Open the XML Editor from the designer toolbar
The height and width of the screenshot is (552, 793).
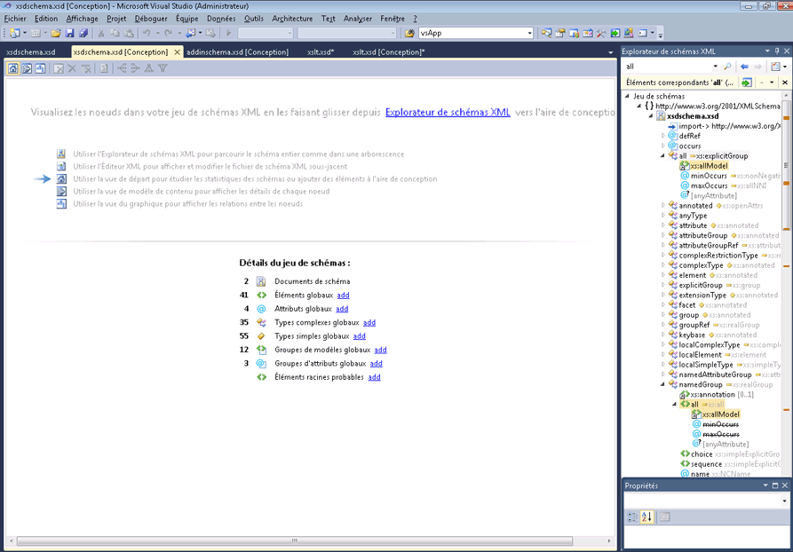coord(103,68)
